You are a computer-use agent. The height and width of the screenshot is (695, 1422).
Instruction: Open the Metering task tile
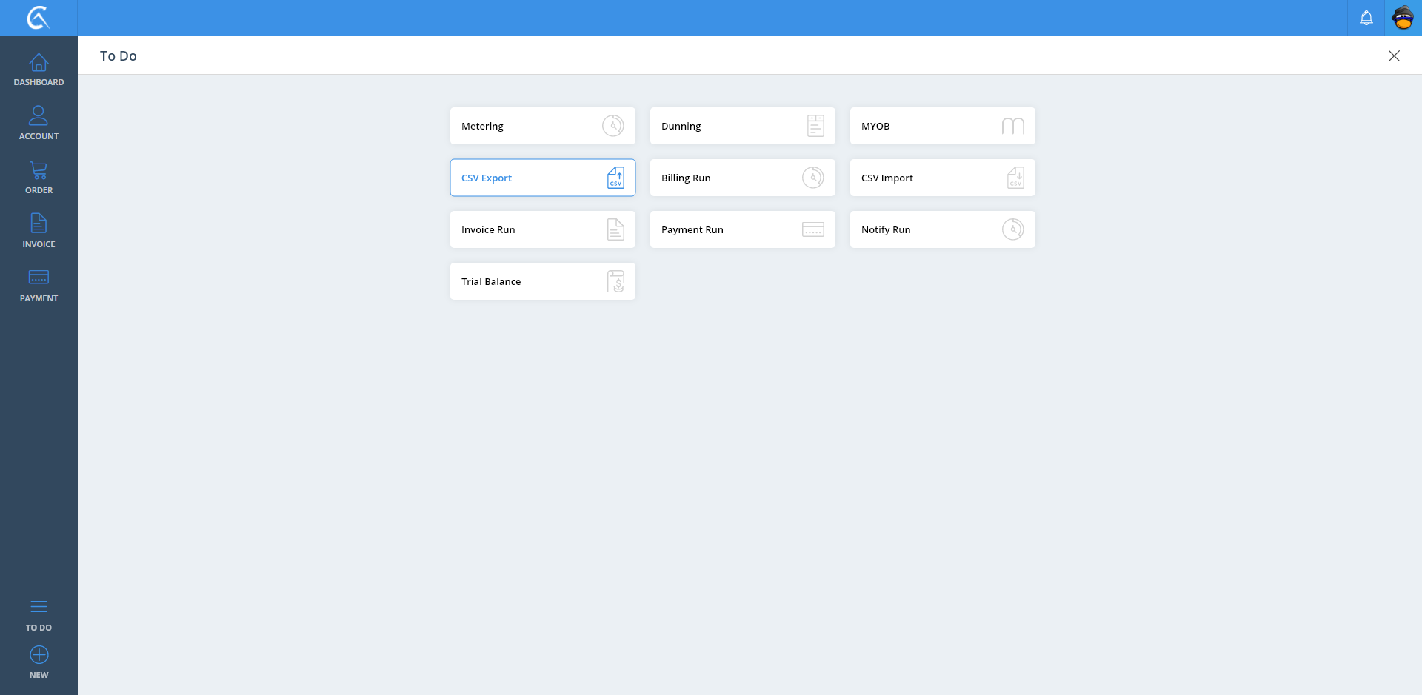click(x=542, y=126)
